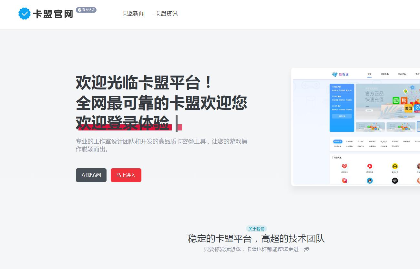Select the second banner thumbnail in the preview
Image resolution: width=420 pixels, height=269 pixels.
click(401, 127)
